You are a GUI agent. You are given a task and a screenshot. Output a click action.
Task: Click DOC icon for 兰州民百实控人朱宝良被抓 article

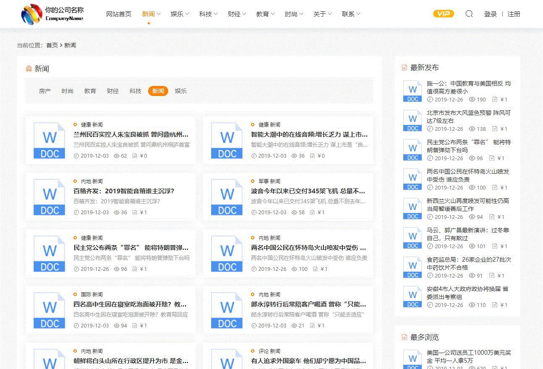(50, 140)
